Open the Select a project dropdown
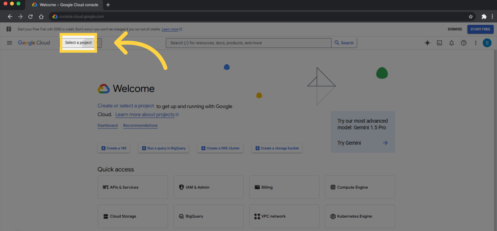This screenshot has width=497, height=231. coord(80,43)
